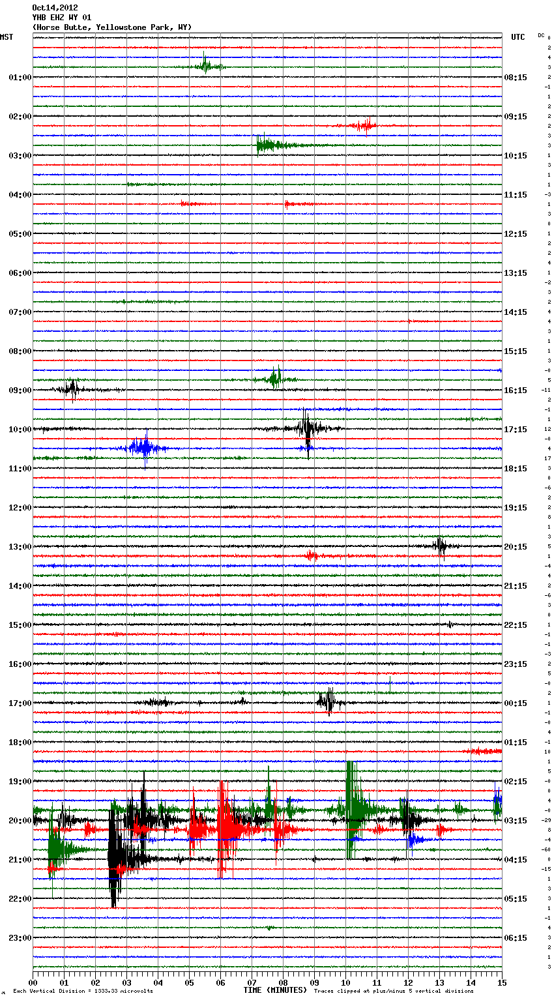The width and height of the screenshot is (554, 1000).
Task: Click the 15 minute tick label on bottom axis
Action: point(502,982)
